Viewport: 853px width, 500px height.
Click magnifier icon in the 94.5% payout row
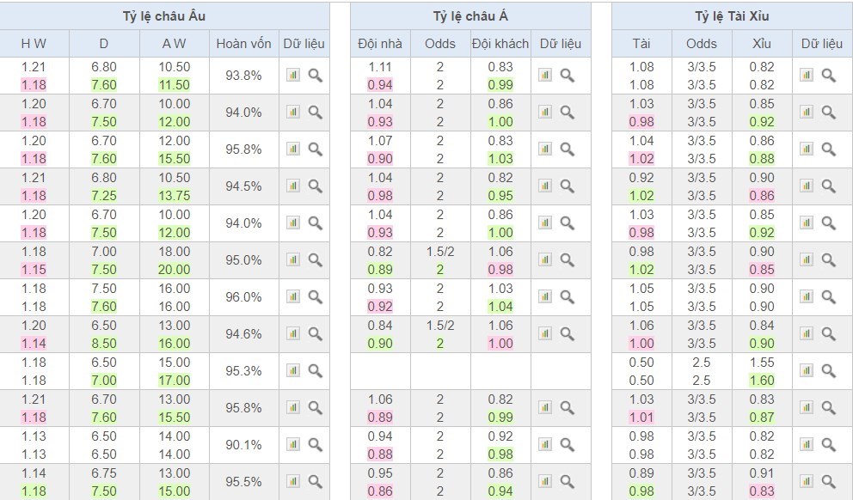coord(315,186)
